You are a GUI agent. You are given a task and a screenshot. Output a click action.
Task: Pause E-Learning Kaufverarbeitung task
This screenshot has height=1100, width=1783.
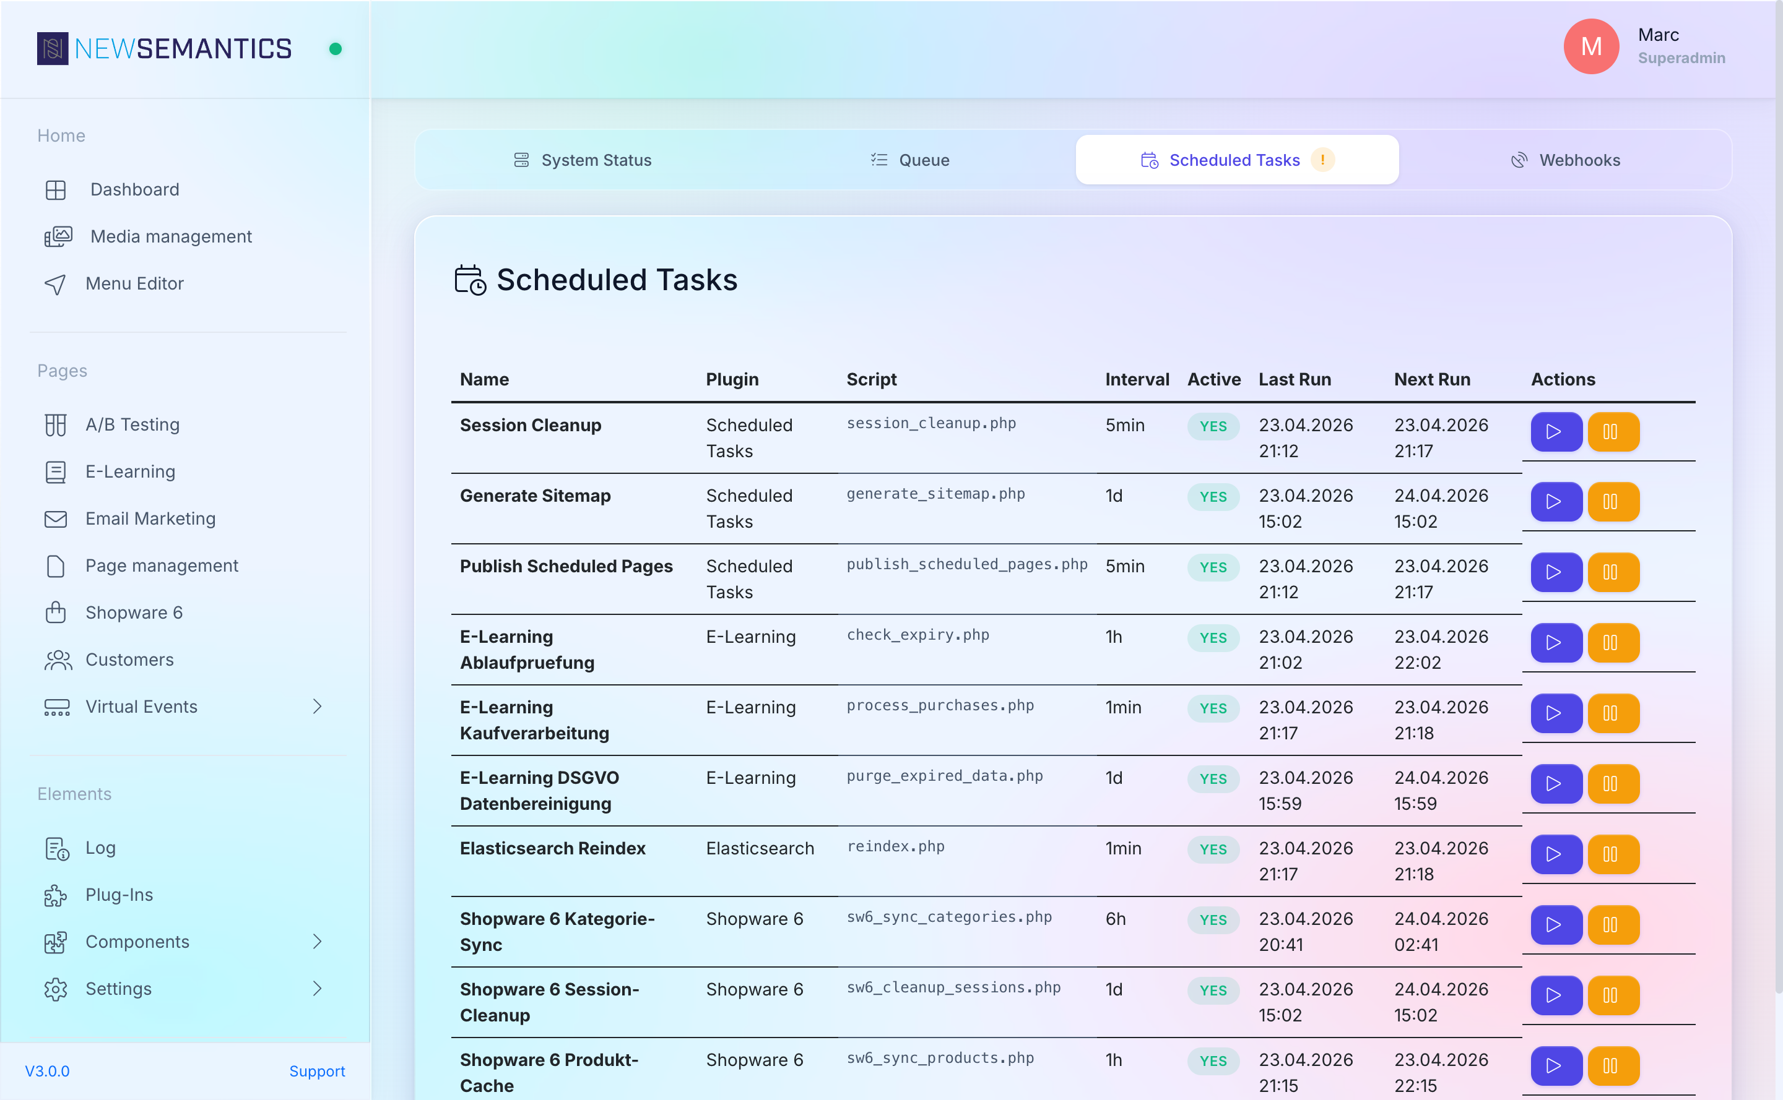(1613, 714)
